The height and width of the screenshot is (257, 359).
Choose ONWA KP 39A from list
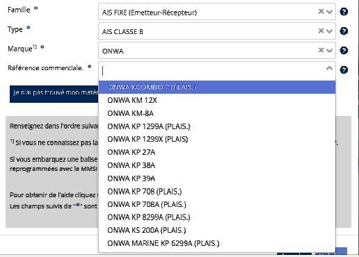217,179
